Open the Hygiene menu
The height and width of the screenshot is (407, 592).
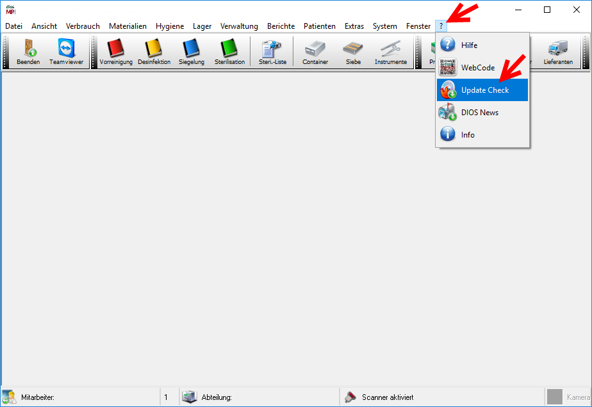pyautogui.click(x=170, y=26)
